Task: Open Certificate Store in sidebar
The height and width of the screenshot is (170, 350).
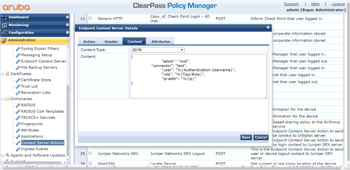Action: [36, 80]
